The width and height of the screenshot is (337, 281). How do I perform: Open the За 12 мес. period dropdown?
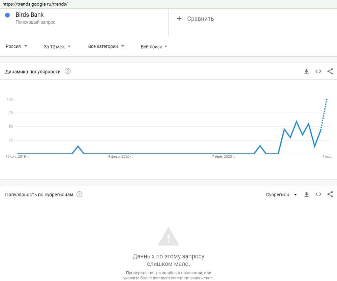57,46
